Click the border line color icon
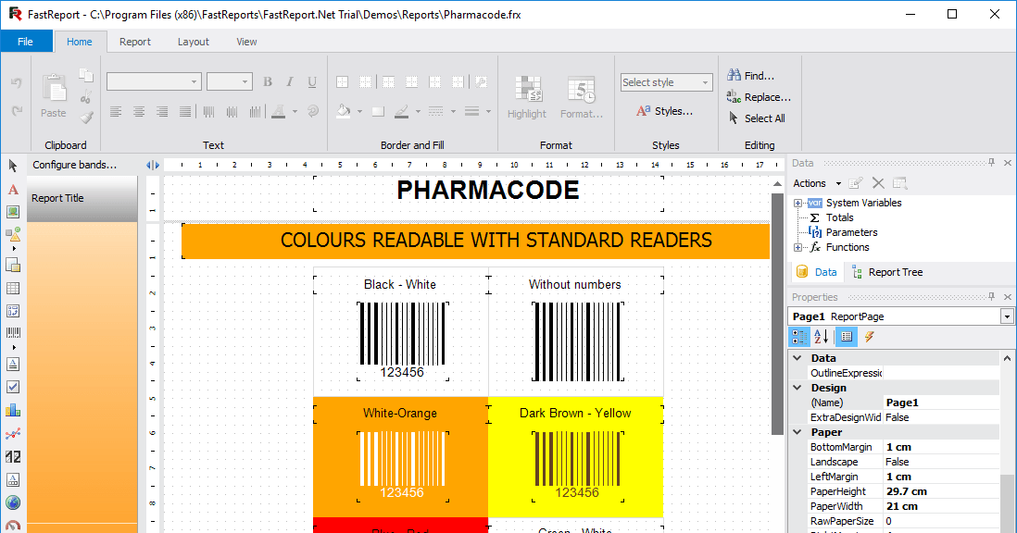 (x=401, y=111)
